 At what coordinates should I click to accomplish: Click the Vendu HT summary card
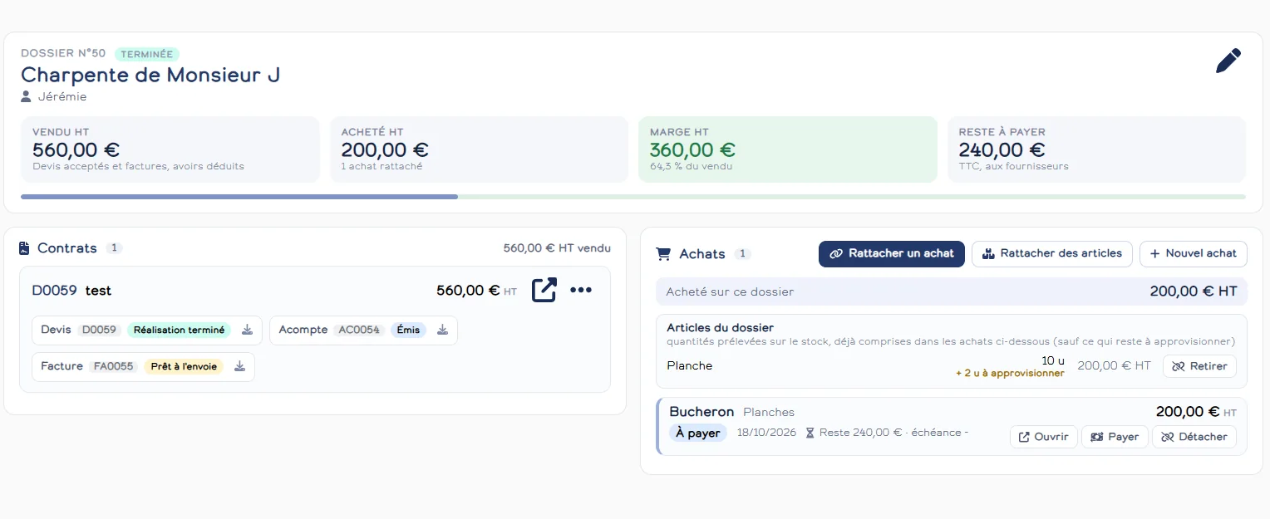coord(170,149)
